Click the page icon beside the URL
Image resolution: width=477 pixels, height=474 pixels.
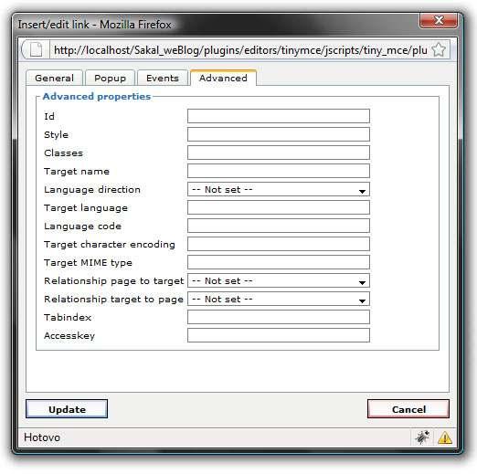[x=36, y=49]
